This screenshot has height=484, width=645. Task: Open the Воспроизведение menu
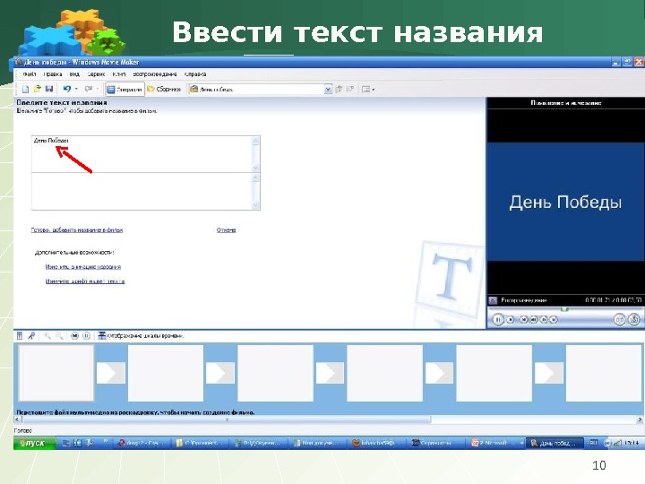coord(155,74)
